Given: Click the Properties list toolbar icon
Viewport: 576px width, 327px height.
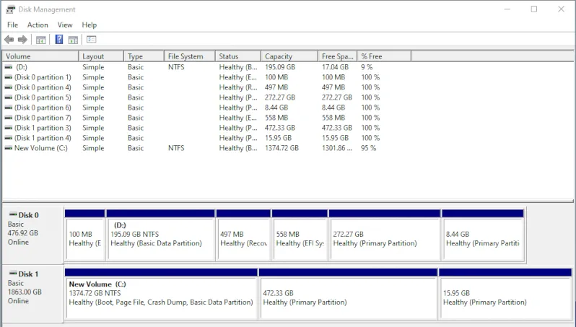Looking at the screenshot, I should 91,39.
